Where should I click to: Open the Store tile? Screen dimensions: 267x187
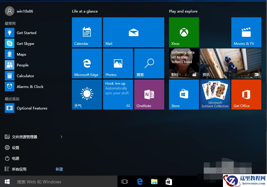[x=184, y=95]
